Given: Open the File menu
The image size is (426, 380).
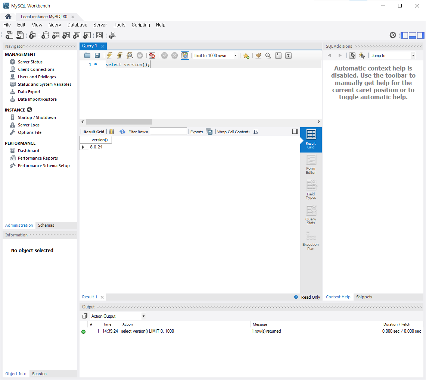Looking at the screenshot, I should [x=7, y=25].
